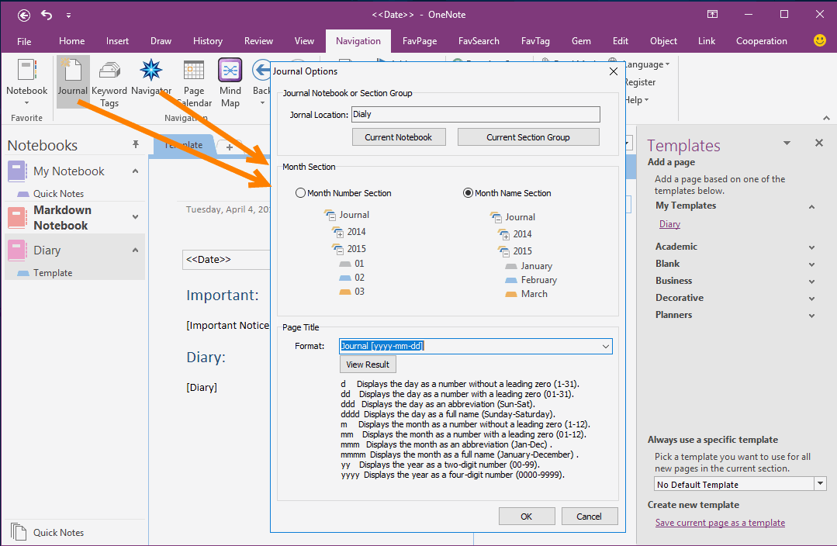Viewport: 837px width, 546px height.
Task: Open the Cooperation ribbon tab
Action: point(761,41)
